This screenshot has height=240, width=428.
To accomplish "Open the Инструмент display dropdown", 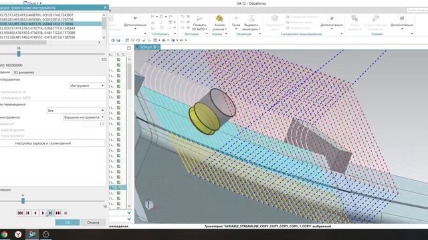I will coord(87,85).
